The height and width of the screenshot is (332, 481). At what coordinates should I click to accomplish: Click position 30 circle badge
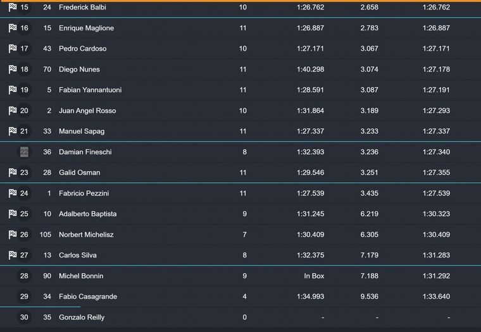[24, 317]
